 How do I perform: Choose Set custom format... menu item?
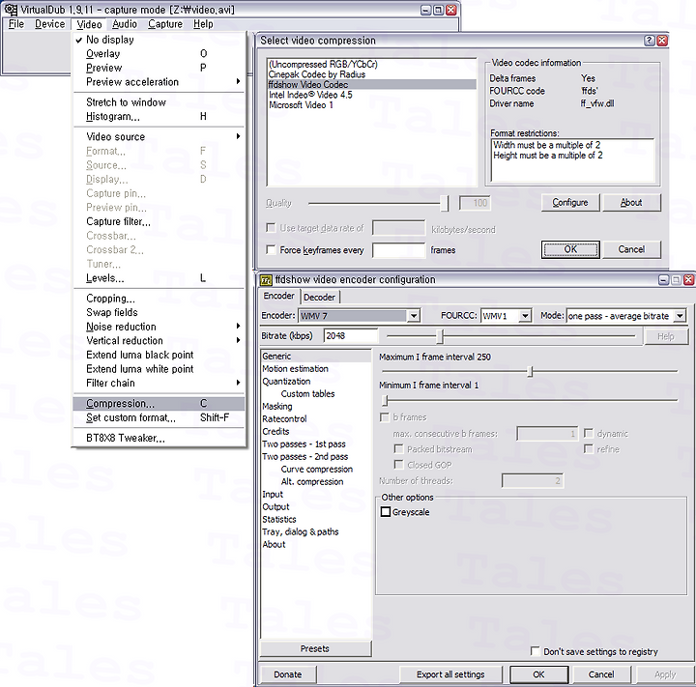[x=159, y=417]
